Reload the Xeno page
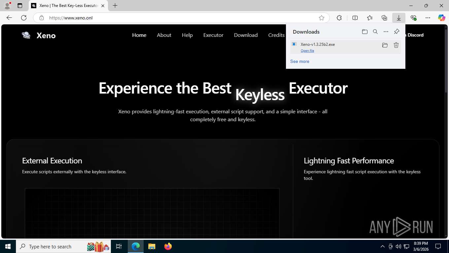This screenshot has width=449, height=253. pyautogui.click(x=24, y=18)
